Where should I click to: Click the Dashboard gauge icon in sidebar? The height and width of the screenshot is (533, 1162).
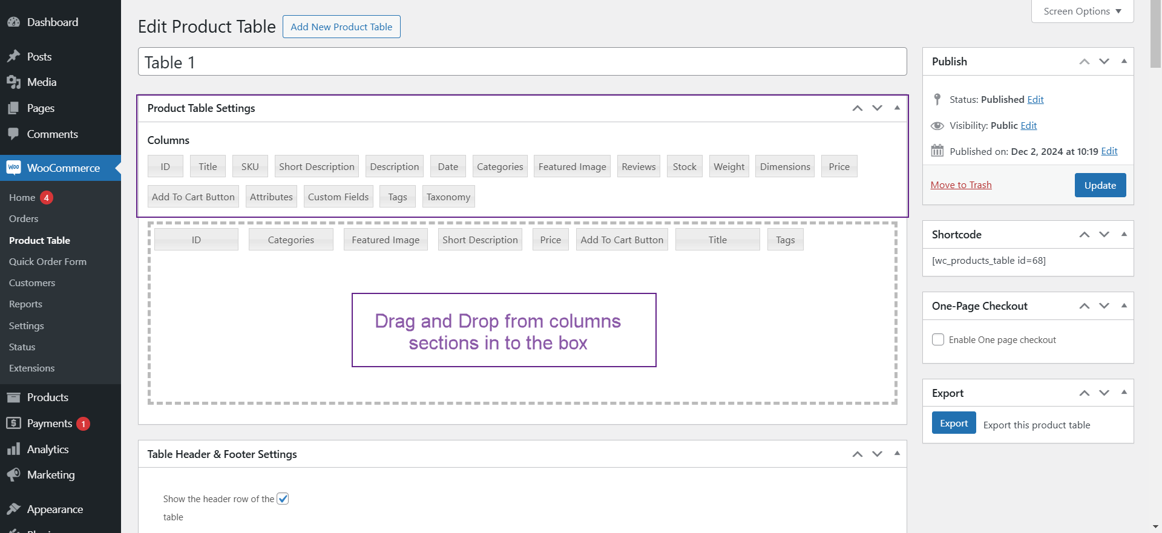[13, 22]
